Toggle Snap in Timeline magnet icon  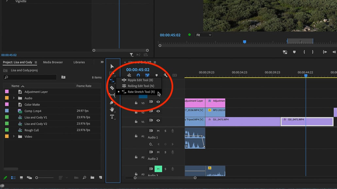click(138, 75)
